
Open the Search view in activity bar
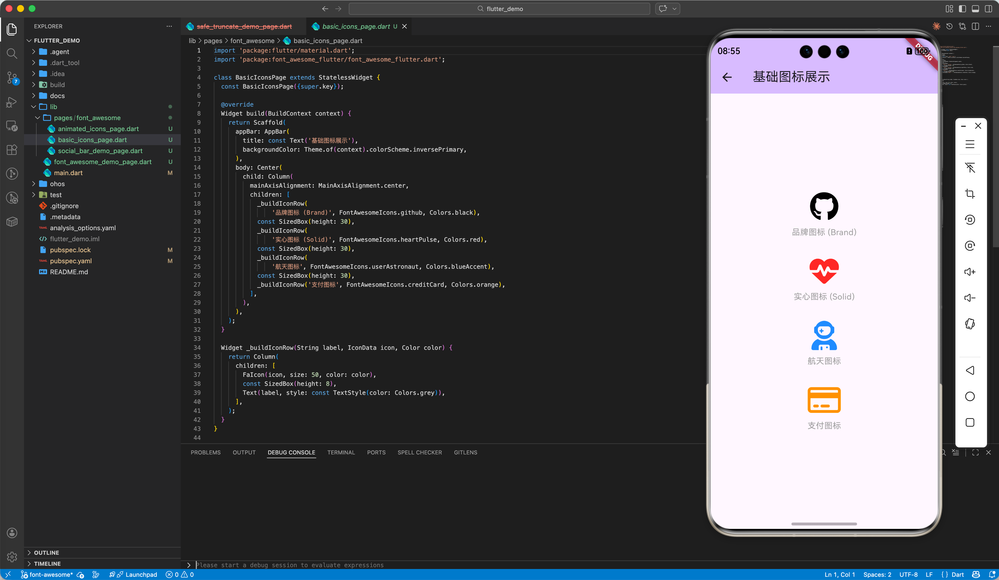tap(12, 54)
